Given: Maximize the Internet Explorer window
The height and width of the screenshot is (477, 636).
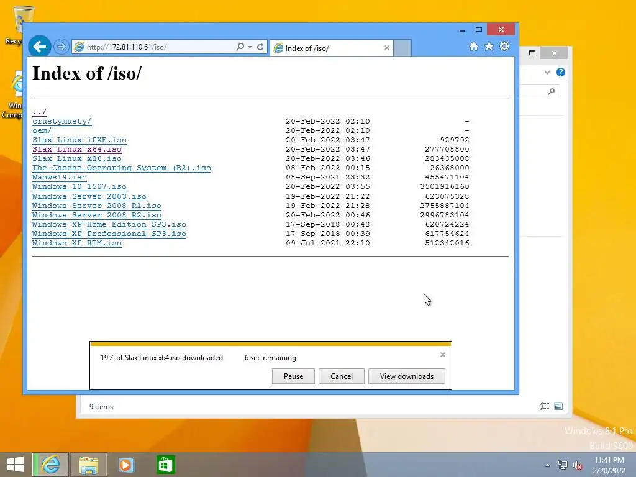Looking at the screenshot, I should point(479,30).
